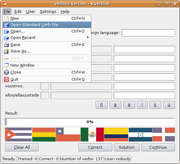180x164 pixels.
Task: Open the Edit menu
Action: pyautogui.click(x=18, y=11)
